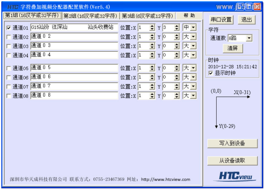Increase 通道03 Y position with up arrow
264x189 pixels.
[x=176, y=44]
